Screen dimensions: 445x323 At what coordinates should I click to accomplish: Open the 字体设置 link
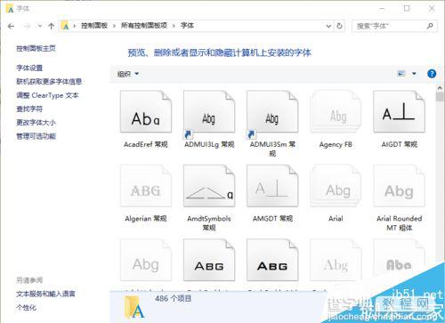pyautogui.click(x=29, y=68)
